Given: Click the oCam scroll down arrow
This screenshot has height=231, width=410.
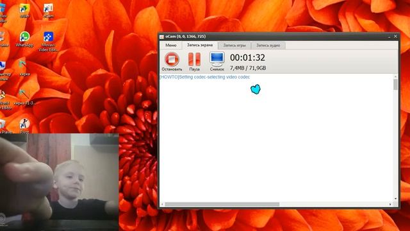Looking at the screenshot, I should 395,199.
